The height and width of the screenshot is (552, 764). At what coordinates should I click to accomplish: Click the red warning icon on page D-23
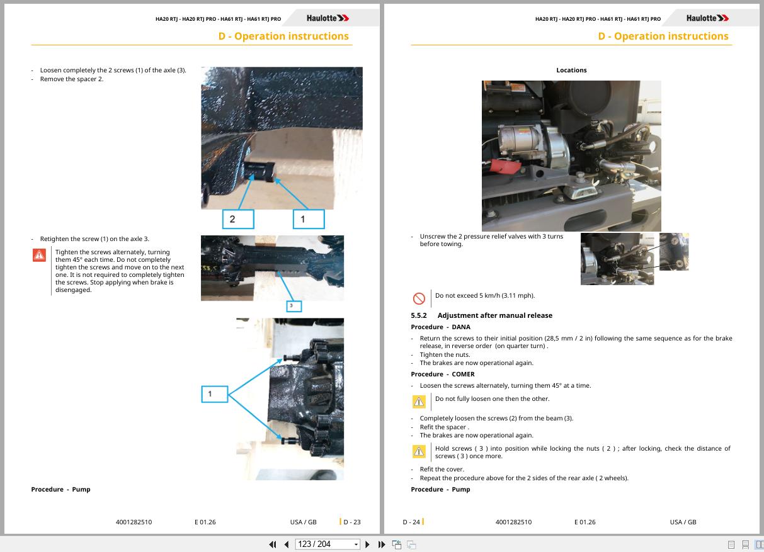point(39,255)
